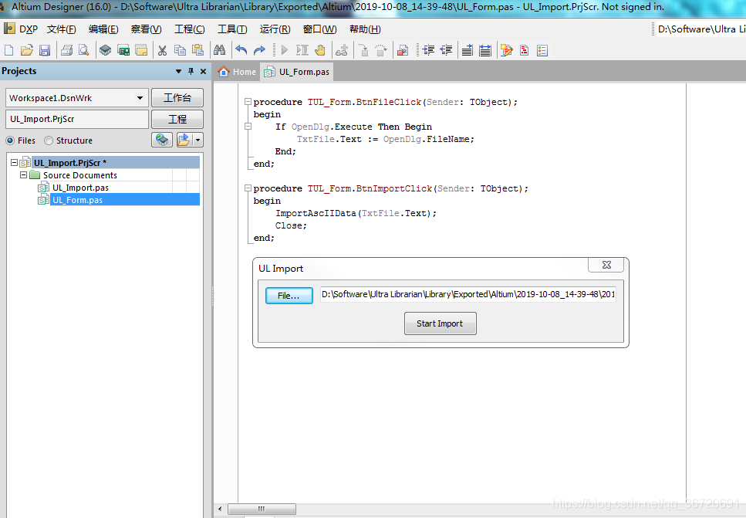Click the lines with right arrow icon
The width and height of the screenshot is (746, 518).
(x=468, y=50)
